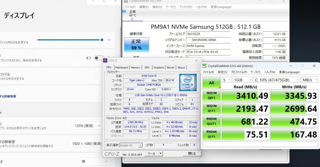Switch to the Memory tab in CPU-Z
Image resolution: width=320 pixels, height=167 pixels.
tap(135, 68)
